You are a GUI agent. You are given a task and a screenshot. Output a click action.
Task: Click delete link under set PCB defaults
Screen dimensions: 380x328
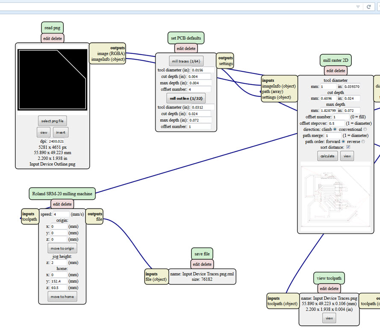point(190,48)
